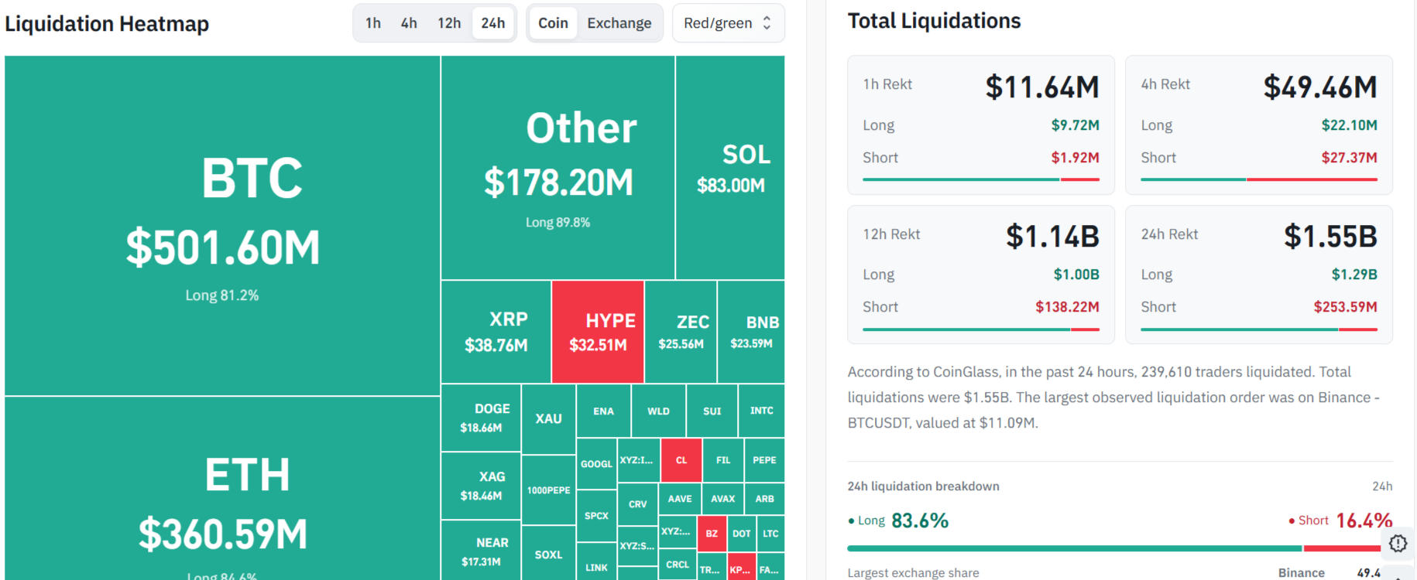Click the 4h Rekt $49.46M card
1417x580 pixels.
1259,125
